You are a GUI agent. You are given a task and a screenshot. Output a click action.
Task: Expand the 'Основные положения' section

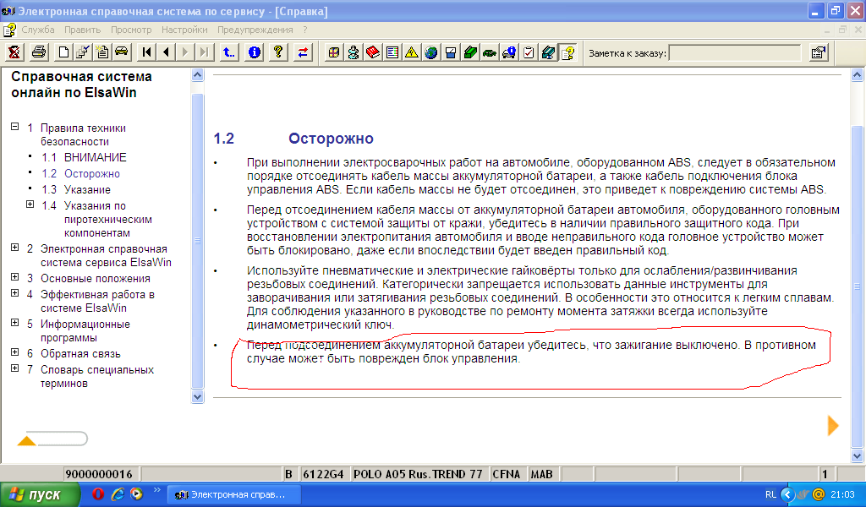tap(14, 277)
